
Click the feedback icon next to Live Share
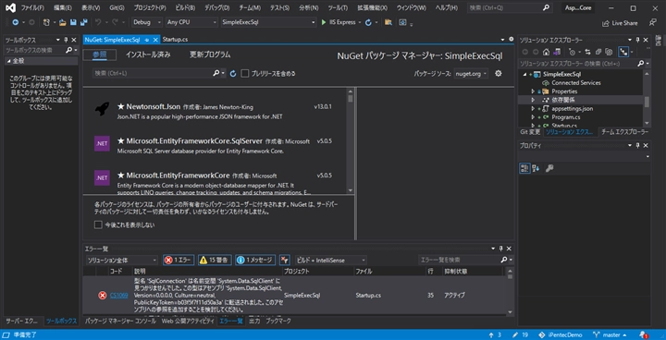tap(652, 22)
